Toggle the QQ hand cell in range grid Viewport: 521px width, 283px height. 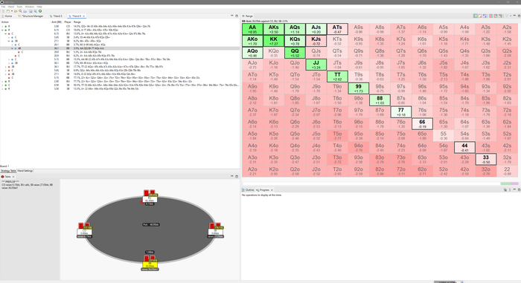point(295,53)
